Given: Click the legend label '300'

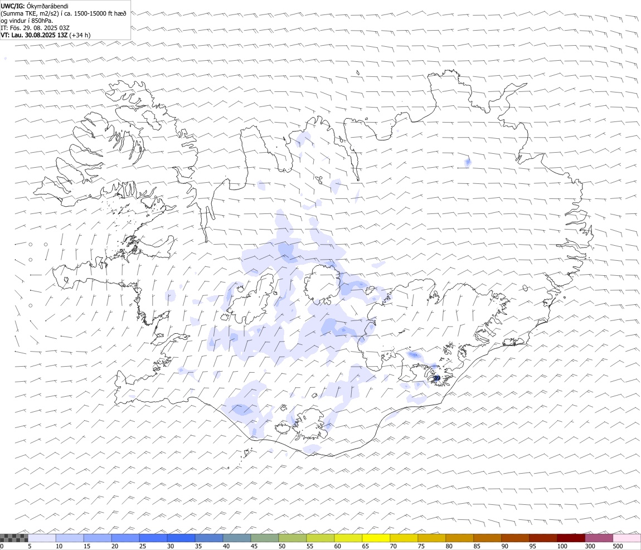Looking at the screenshot, I should coord(590,546).
